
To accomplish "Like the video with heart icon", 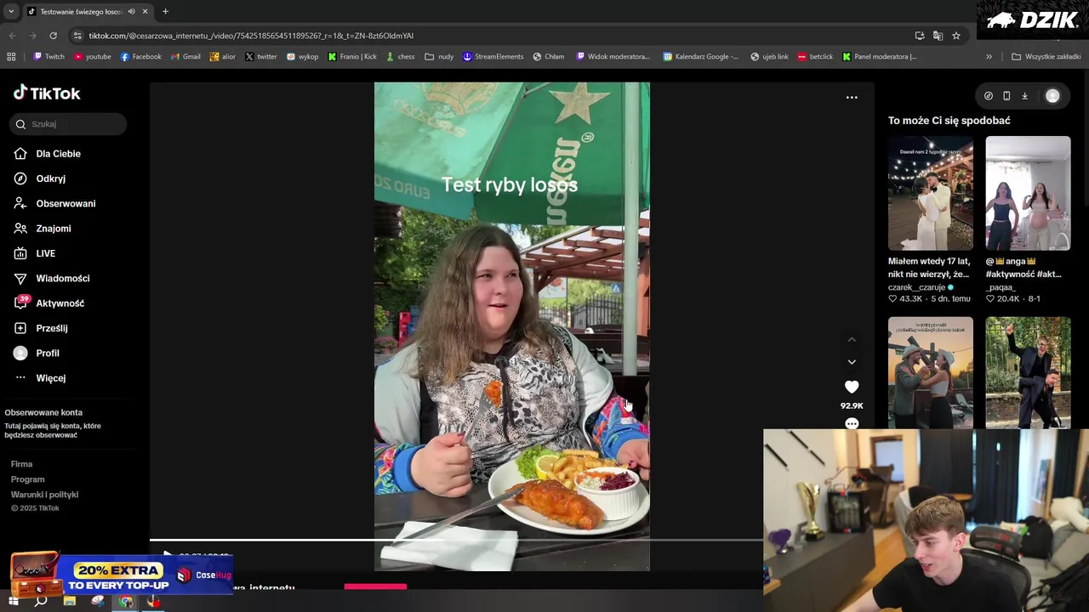I will (852, 387).
